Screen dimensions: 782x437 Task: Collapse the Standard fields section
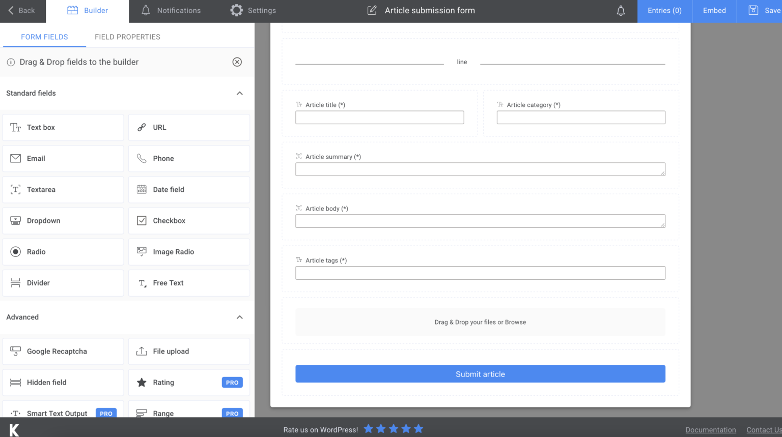point(239,93)
